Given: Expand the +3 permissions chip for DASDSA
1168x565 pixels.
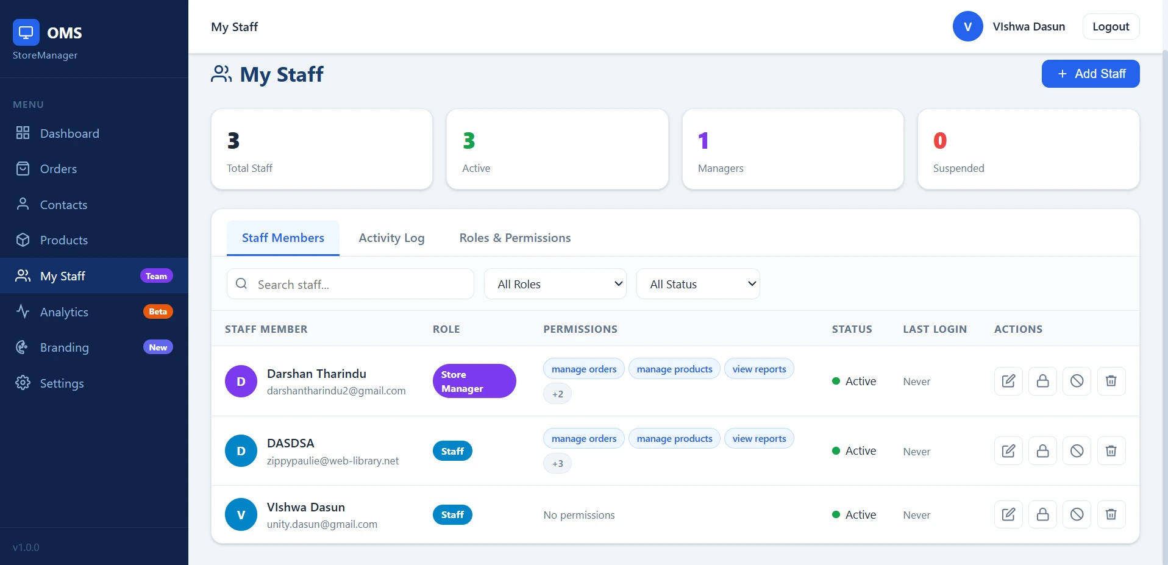Looking at the screenshot, I should [x=557, y=463].
